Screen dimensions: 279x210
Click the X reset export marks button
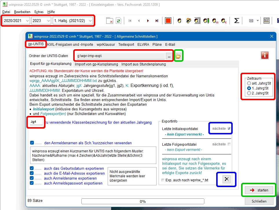click(227, 179)
